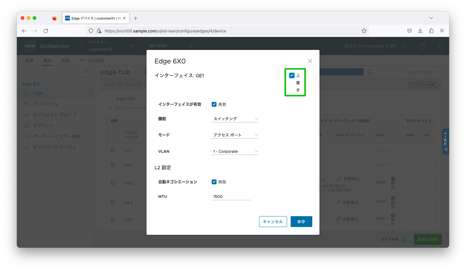
Task: Select プロファイル in sidebar
Action: (55, 104)
